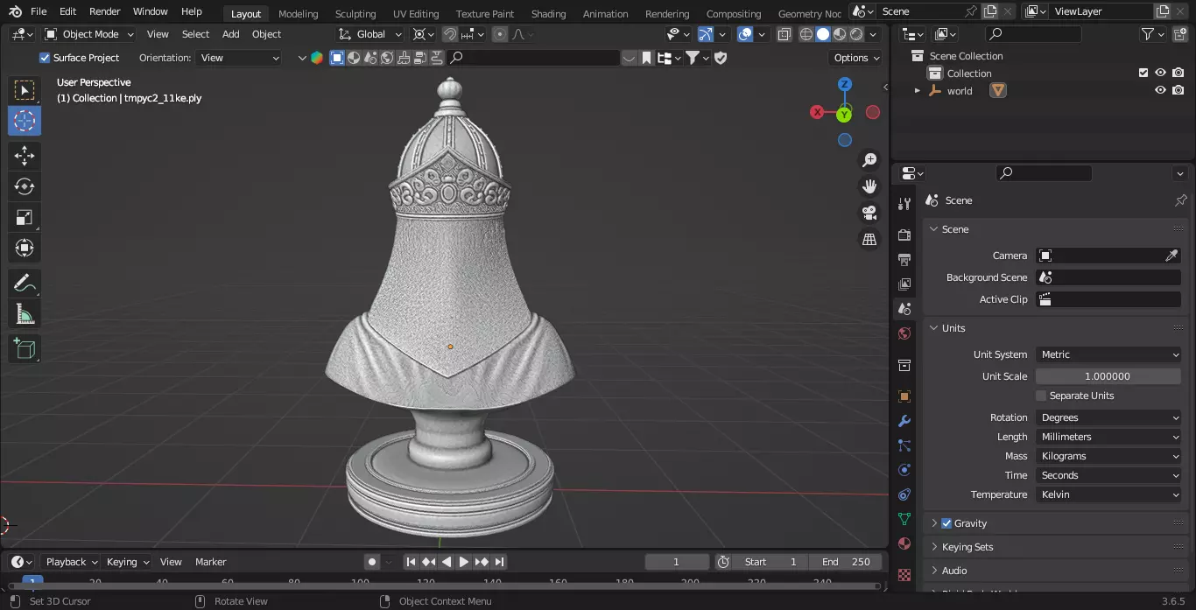Image resolution: width=1196 pixels, height=610 pixels.
Task: Select the Select Box tool
Action: click(x=25, y=90)
